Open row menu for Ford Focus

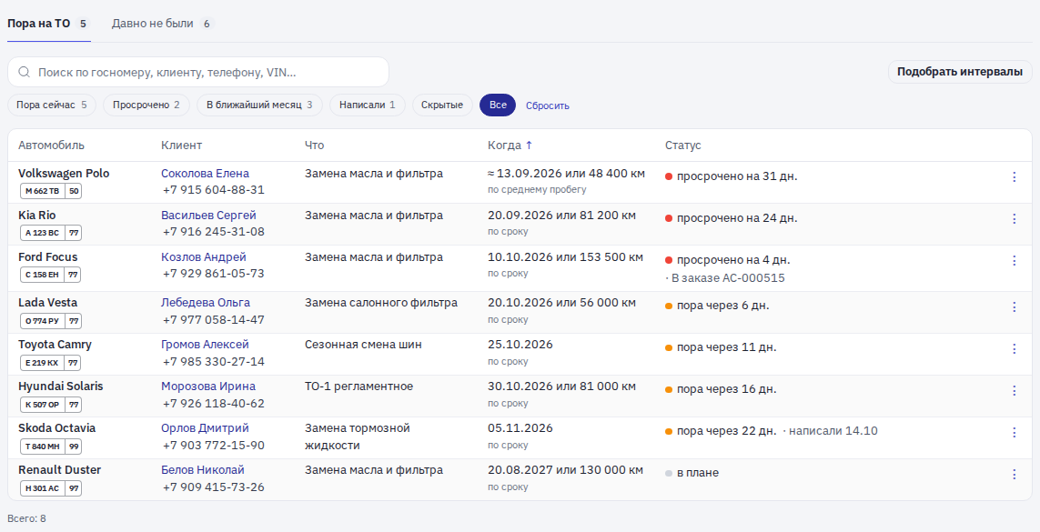(x=1014, y=260)
